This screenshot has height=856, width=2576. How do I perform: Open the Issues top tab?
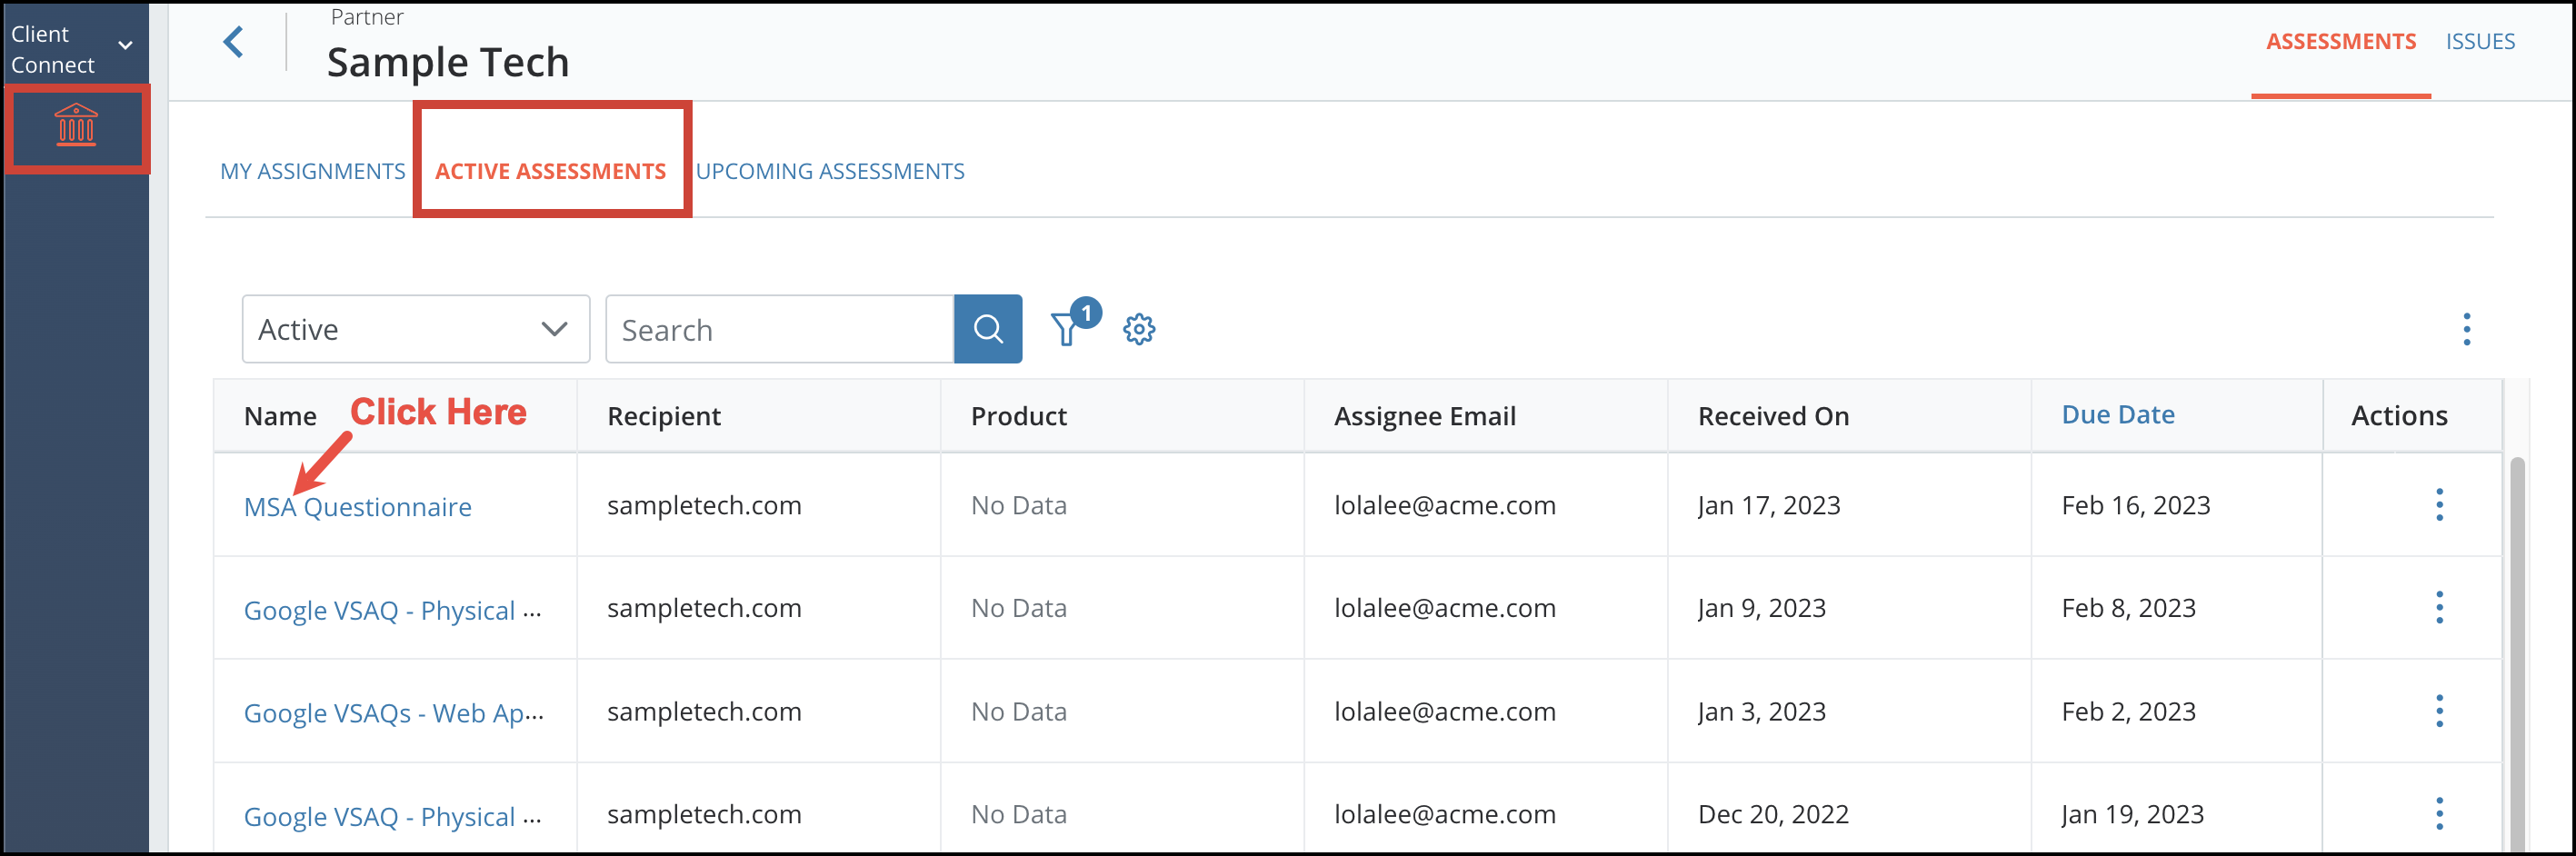(2480, 42)
